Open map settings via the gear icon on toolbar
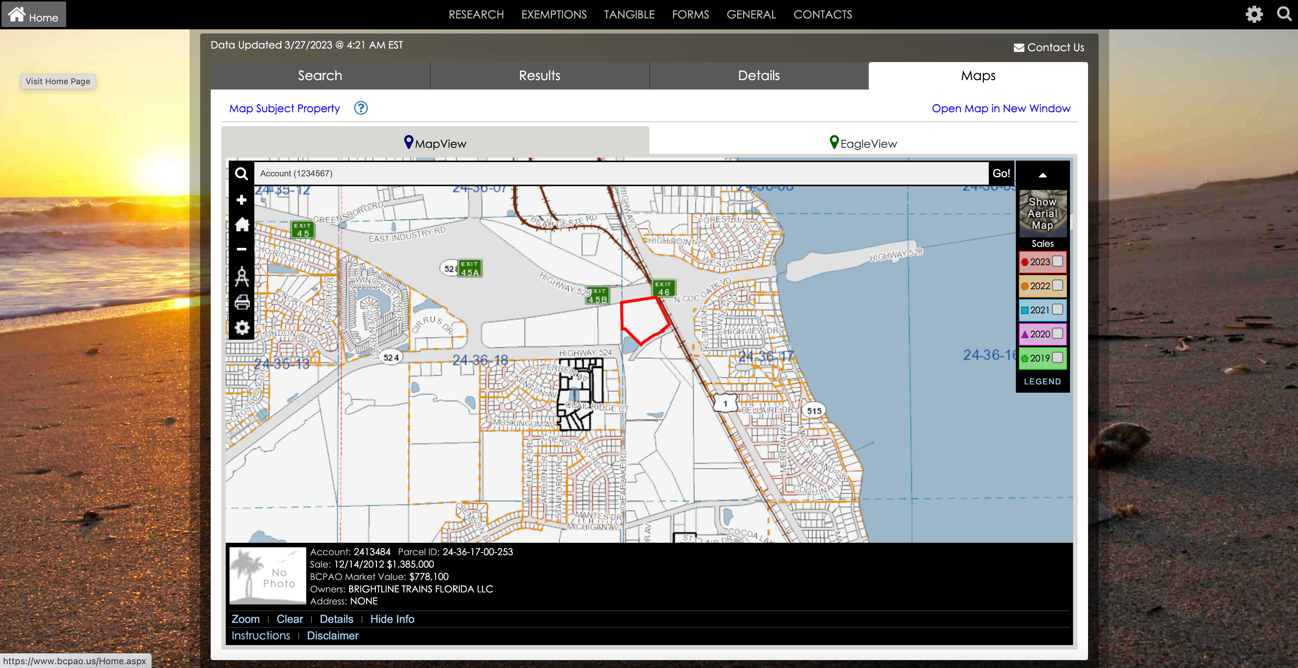Viewport: 1298px width, 668px height. 242,328
